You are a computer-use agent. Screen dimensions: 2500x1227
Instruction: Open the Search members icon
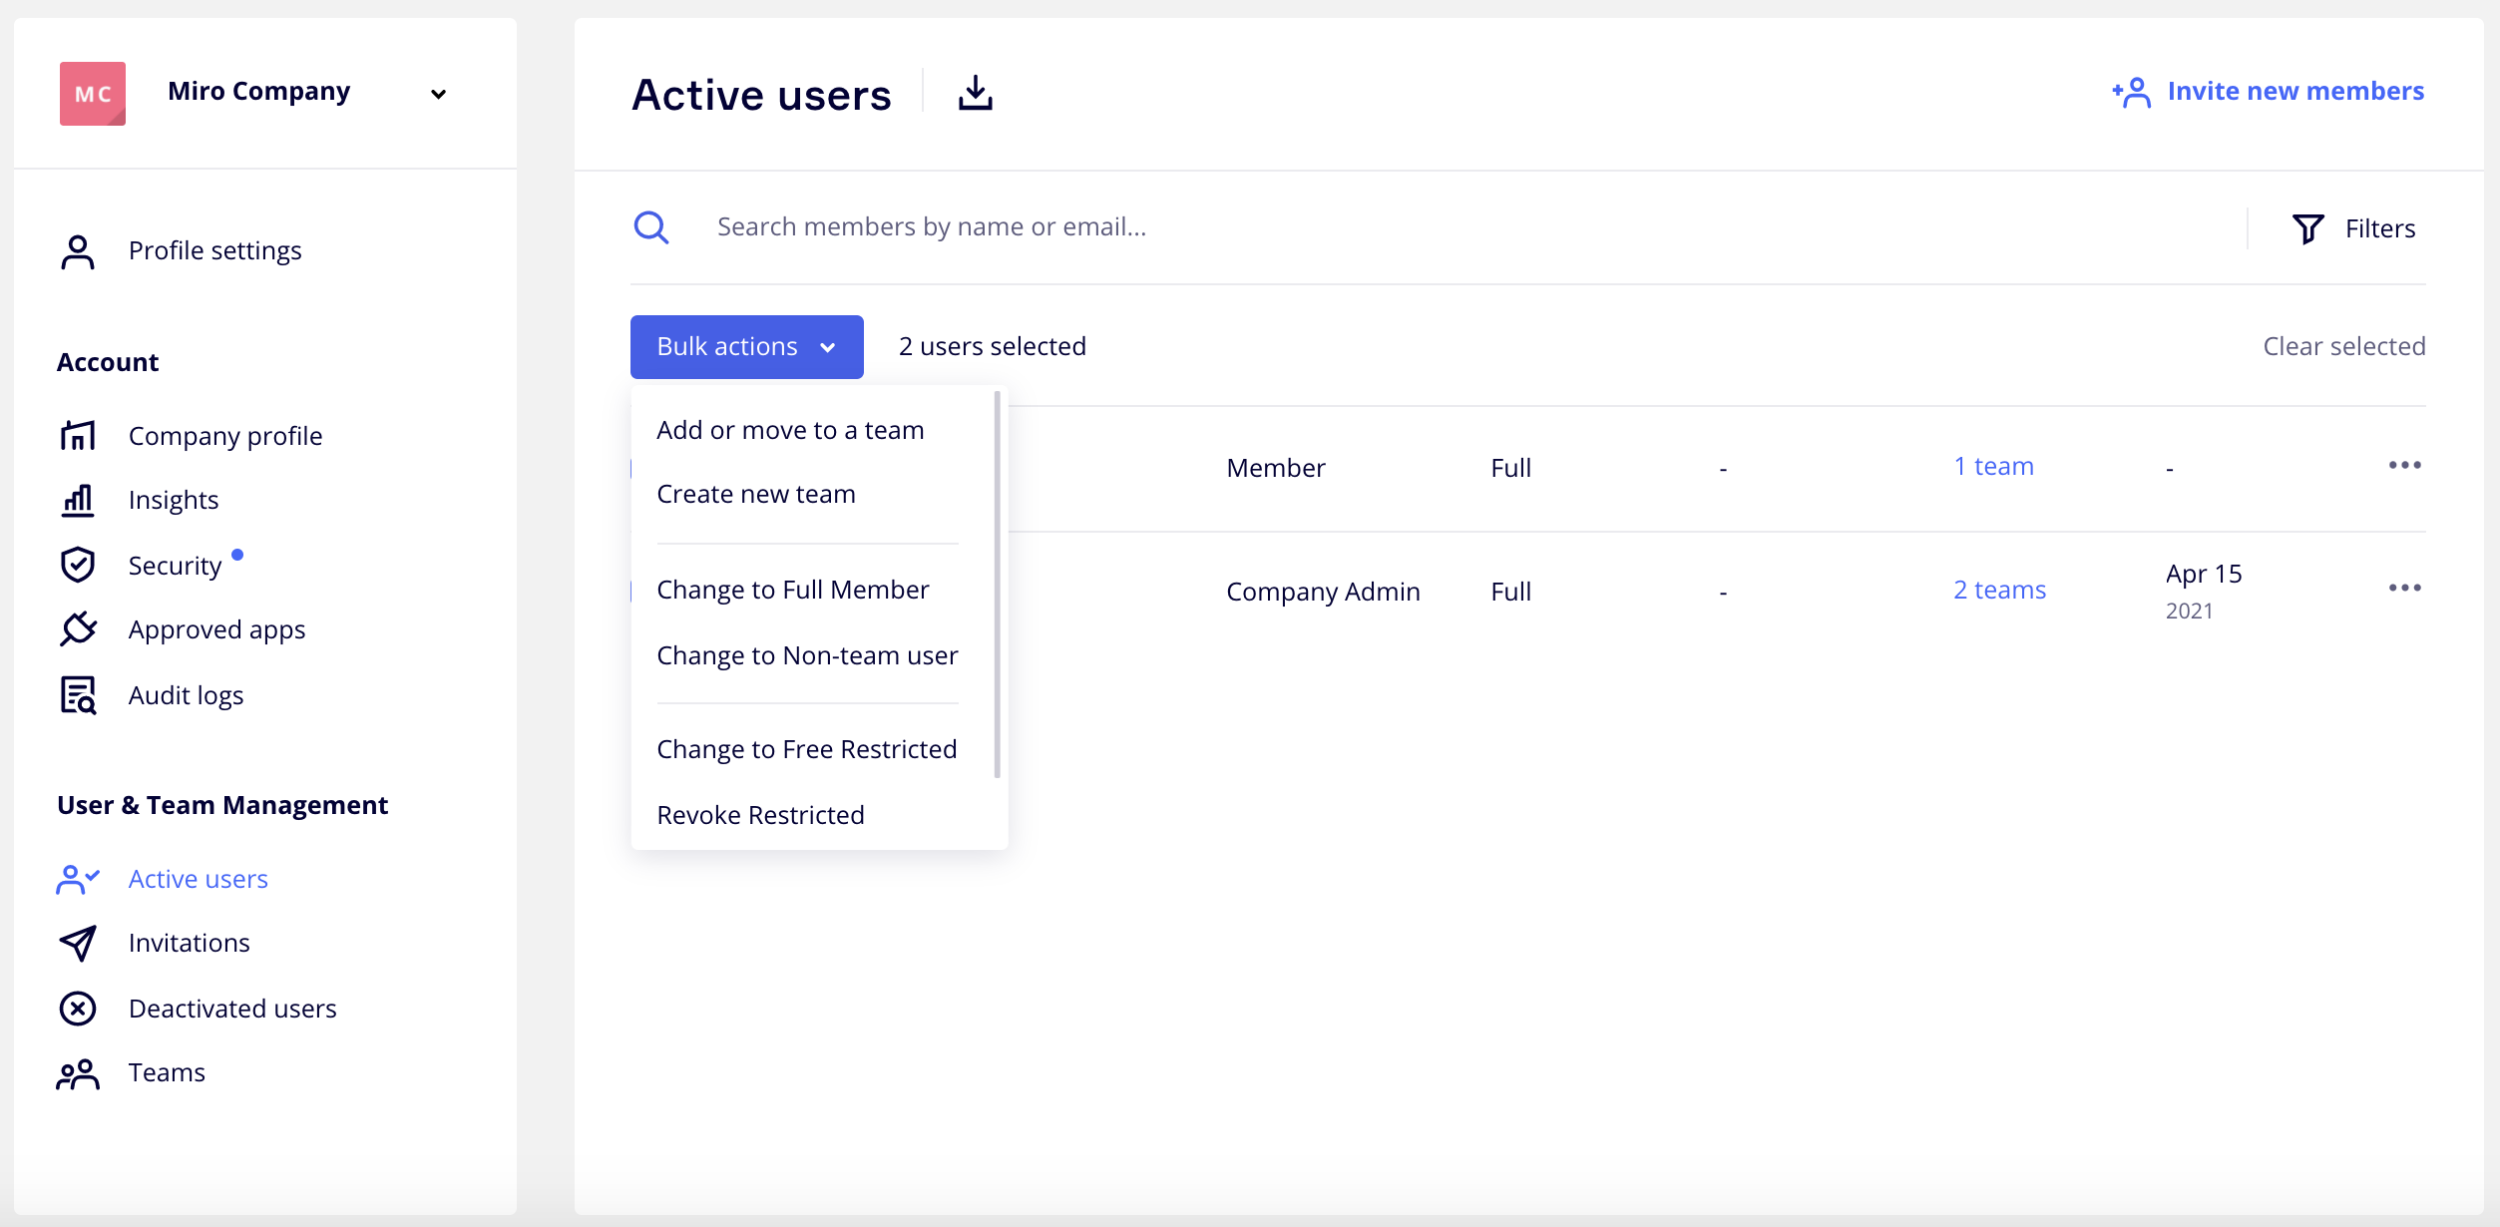pyautogui.click(x=651, y=226)
